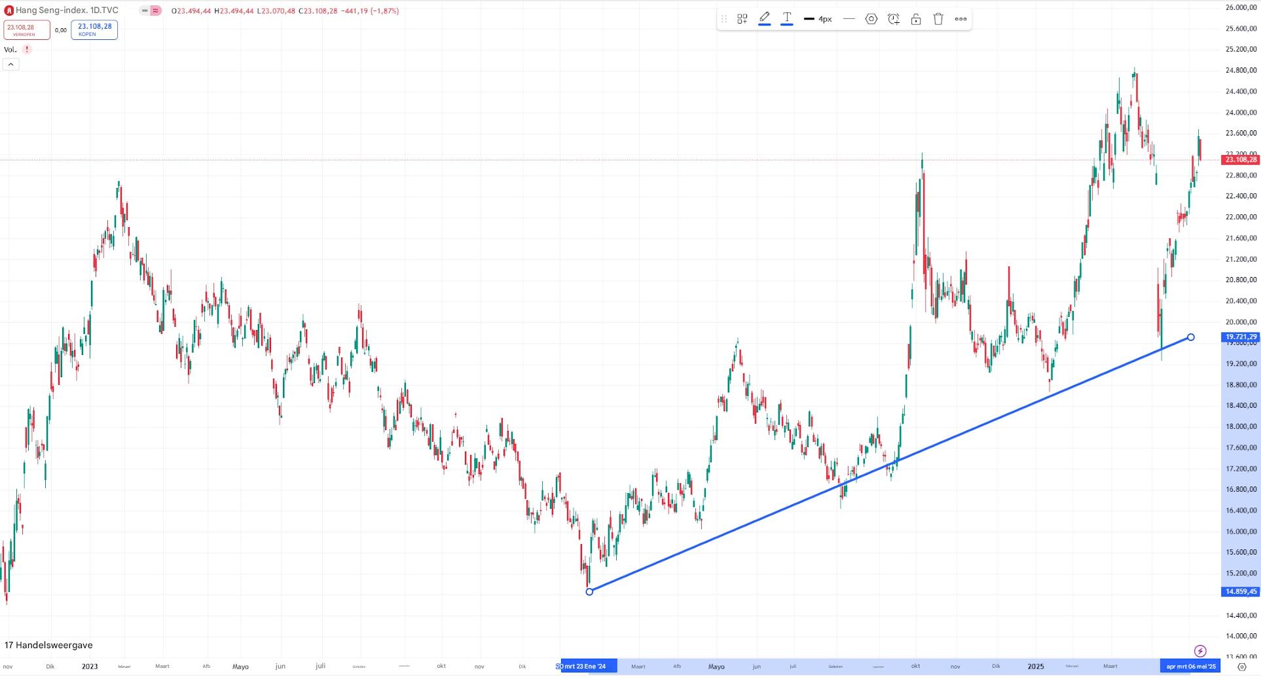Open the three-dots more options menu

point(960,19)
